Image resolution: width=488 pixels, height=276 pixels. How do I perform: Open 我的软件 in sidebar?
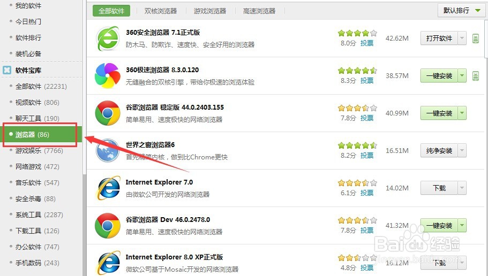pos(28,5)
